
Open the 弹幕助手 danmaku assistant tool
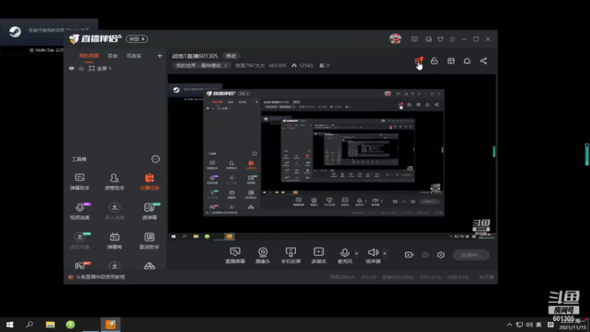(80, 181)
